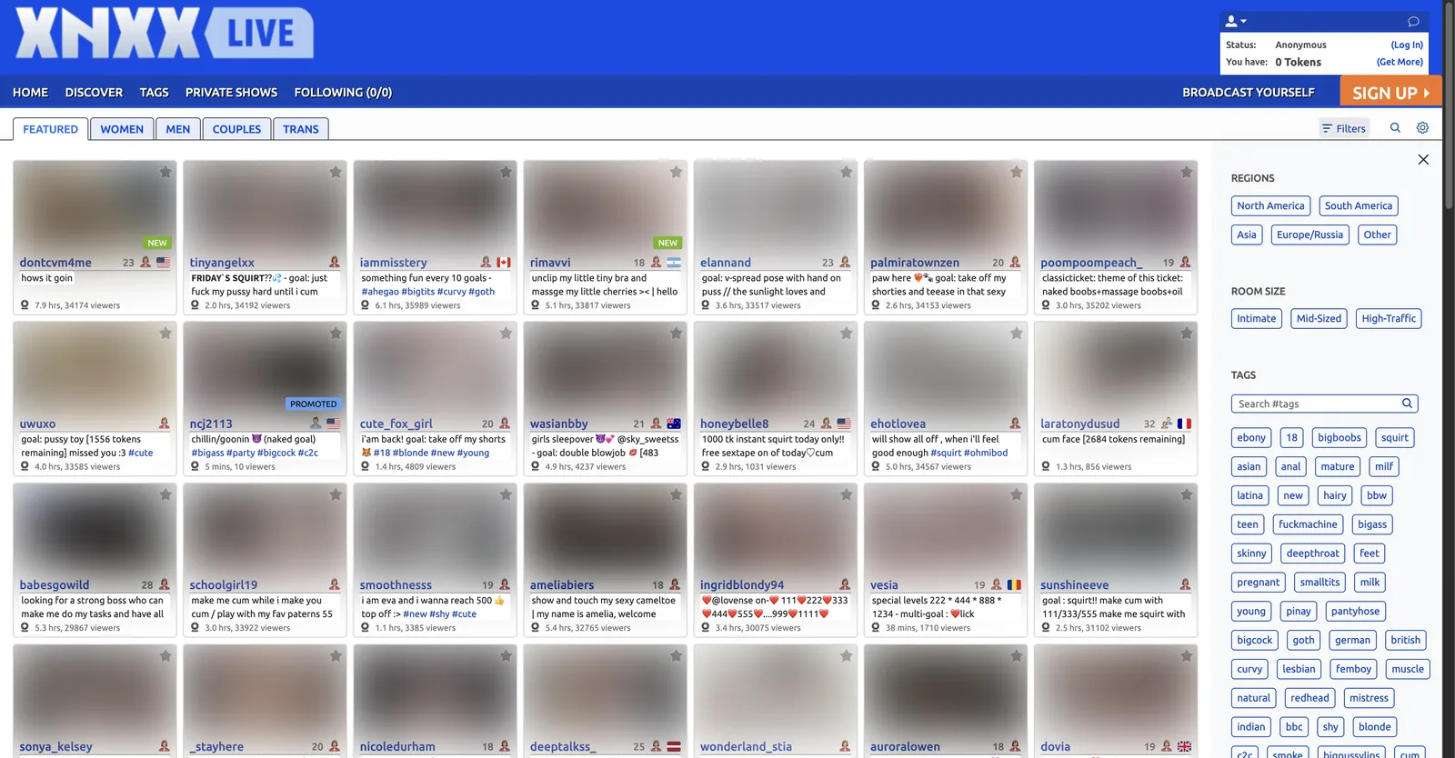Toggle the Asia region filter

(1247, 234)
